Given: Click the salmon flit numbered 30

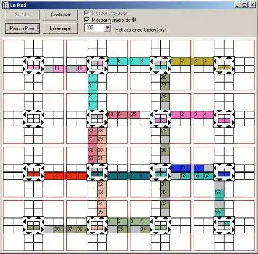Looking at the screenshot, I should (101, 150).
